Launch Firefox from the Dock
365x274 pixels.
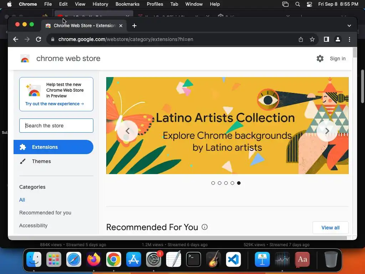(x=94, y=259)
